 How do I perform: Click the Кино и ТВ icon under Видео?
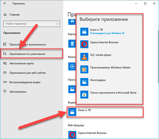[x=72, y=112]
